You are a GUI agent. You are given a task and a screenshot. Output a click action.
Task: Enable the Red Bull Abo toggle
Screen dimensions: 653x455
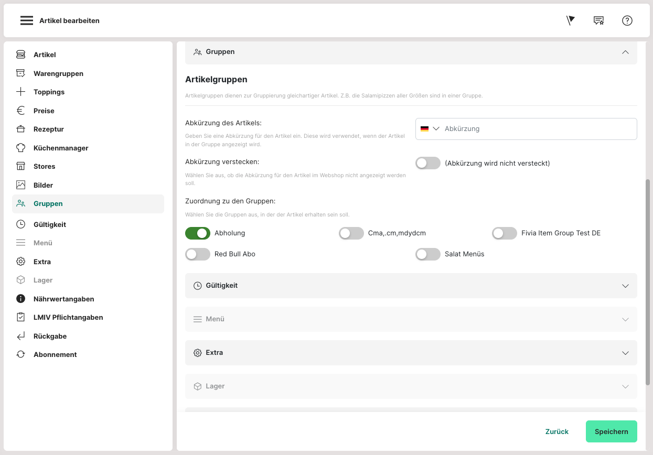(198, 254)
